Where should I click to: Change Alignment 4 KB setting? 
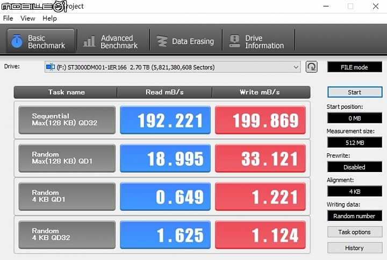[x=355, y=191]
